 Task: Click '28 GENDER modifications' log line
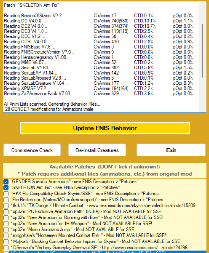pos(49,109)
